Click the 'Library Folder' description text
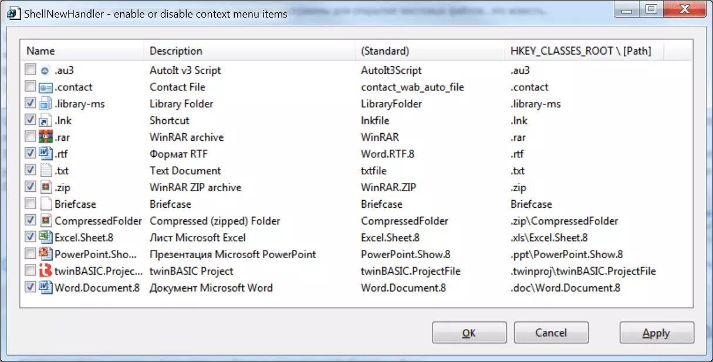The image size is (713, 362). click(x=181, y=104)
